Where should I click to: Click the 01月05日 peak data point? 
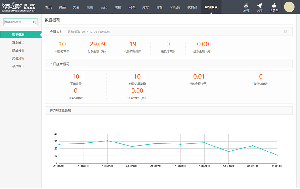[107, 141]
